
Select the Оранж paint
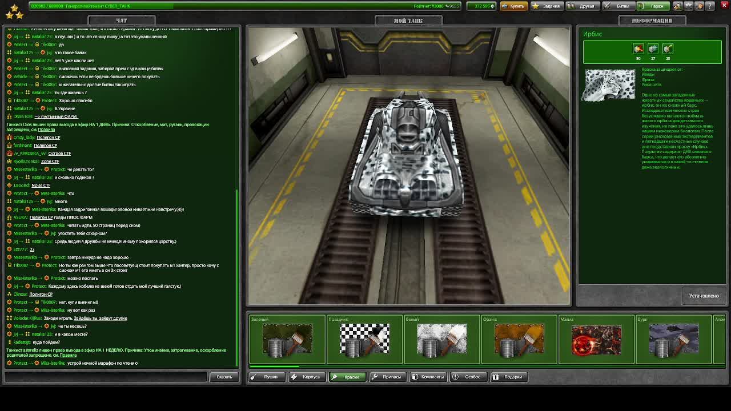point(519,340)
